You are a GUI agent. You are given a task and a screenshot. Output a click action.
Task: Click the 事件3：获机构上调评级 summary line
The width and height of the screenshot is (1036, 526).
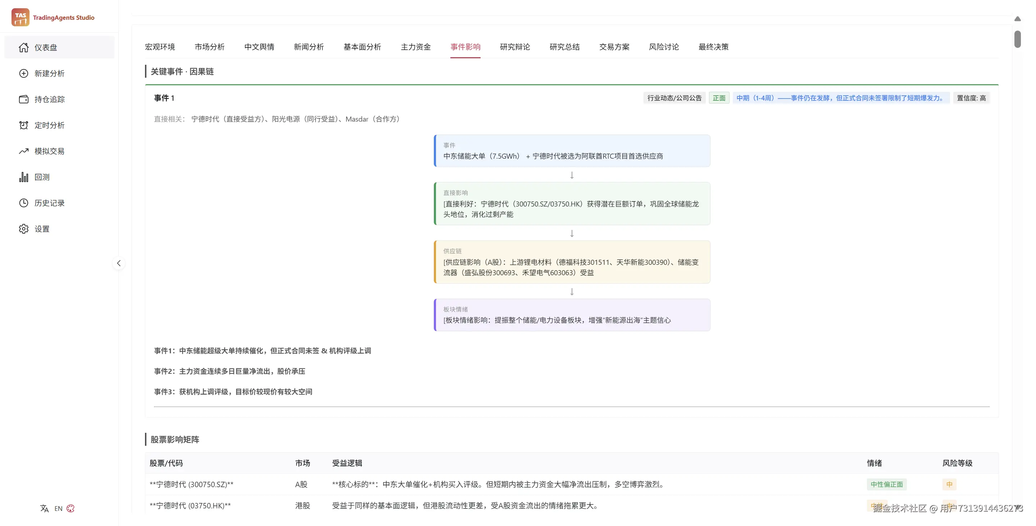click(x=233, y=392)
